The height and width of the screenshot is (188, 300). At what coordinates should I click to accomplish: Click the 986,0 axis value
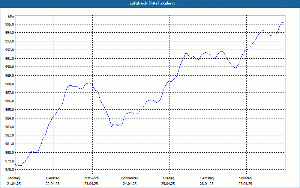[9, 101]
